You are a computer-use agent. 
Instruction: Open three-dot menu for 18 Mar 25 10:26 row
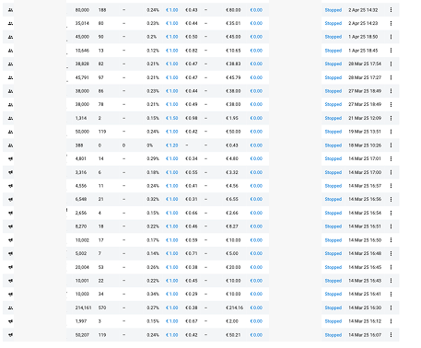click(391, 145)
